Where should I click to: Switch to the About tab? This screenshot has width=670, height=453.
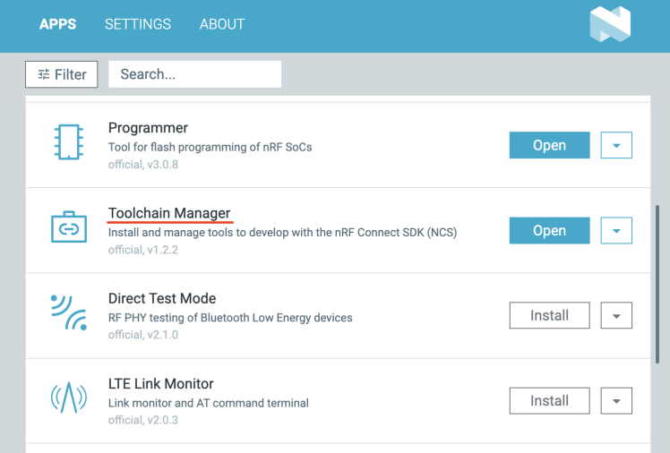point(222,24)
